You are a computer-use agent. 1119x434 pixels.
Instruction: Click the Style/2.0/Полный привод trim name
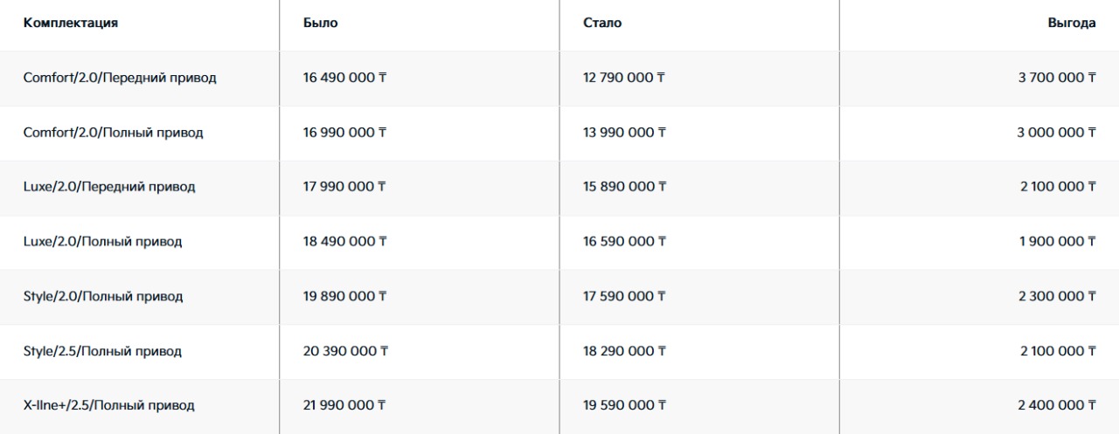click(103, 296)
